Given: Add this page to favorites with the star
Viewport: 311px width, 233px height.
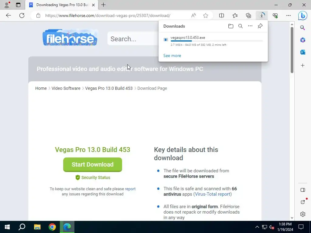Looking at the screenshot, I should click(206, 15).
